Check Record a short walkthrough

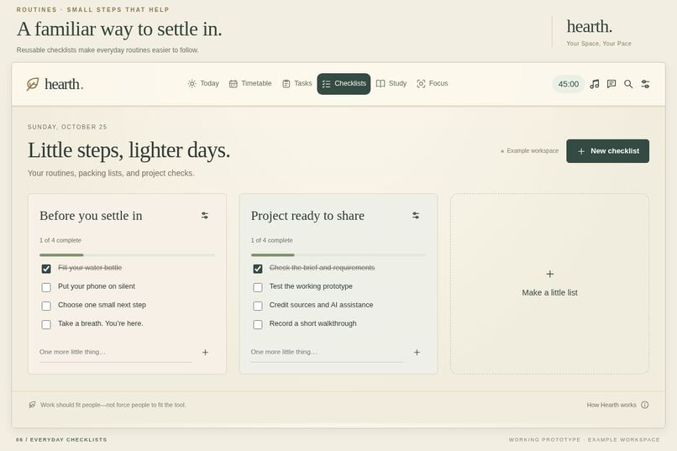click(x=258, y=324)
